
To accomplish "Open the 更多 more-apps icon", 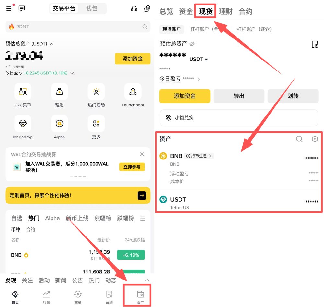I will coord(96,124).
